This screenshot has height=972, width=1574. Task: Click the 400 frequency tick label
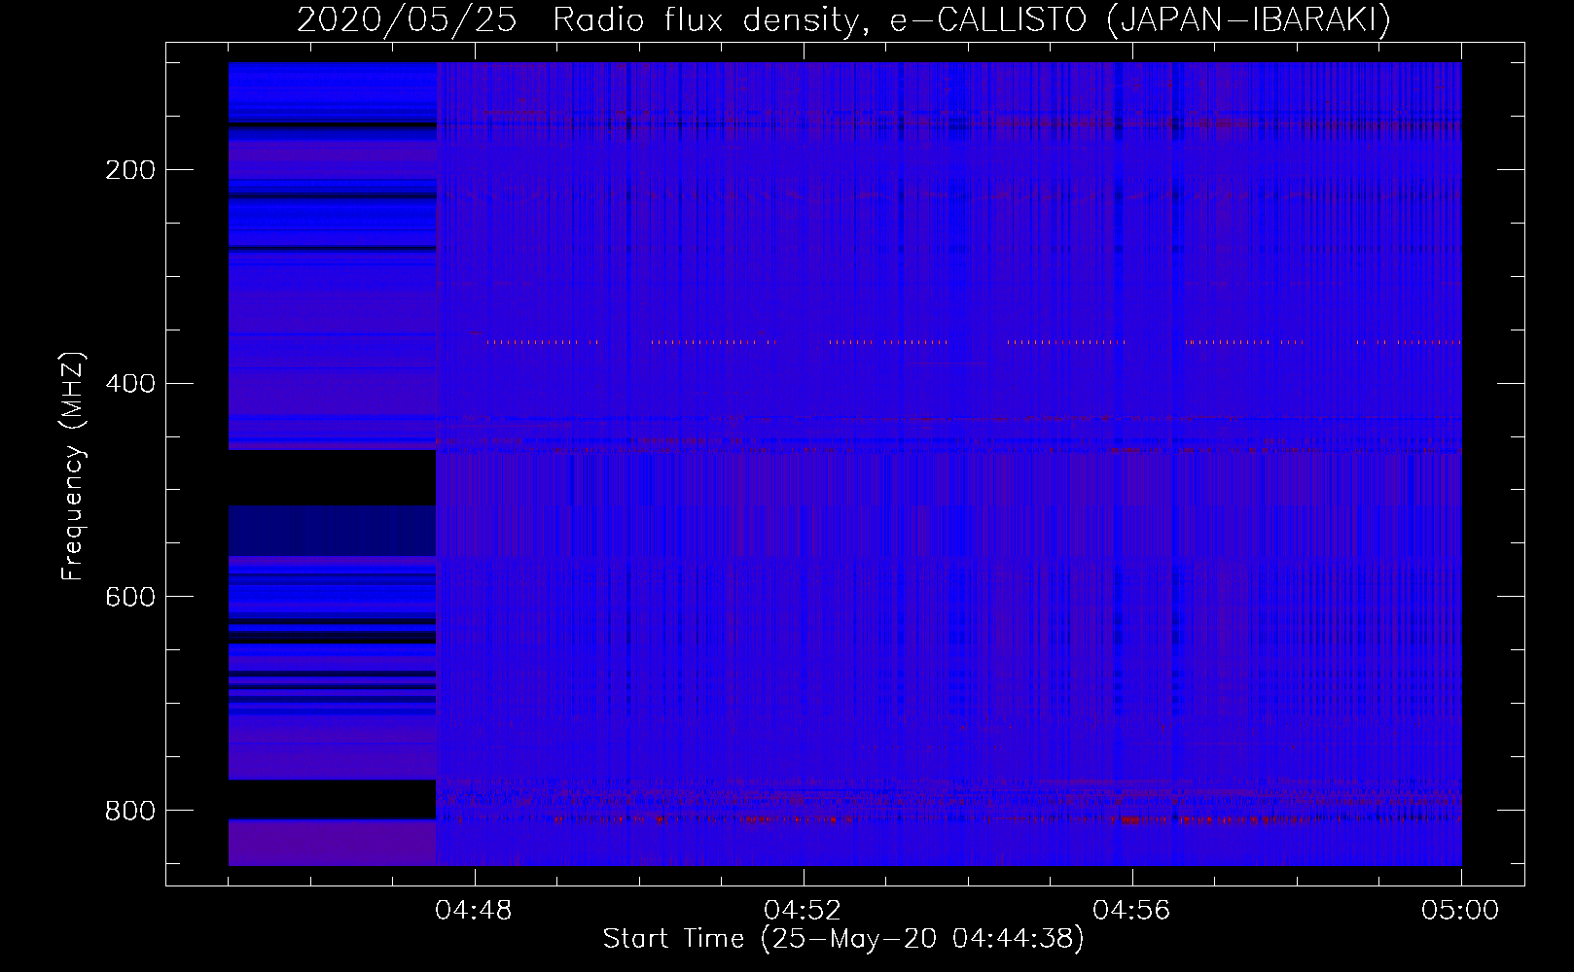[129, 384]
